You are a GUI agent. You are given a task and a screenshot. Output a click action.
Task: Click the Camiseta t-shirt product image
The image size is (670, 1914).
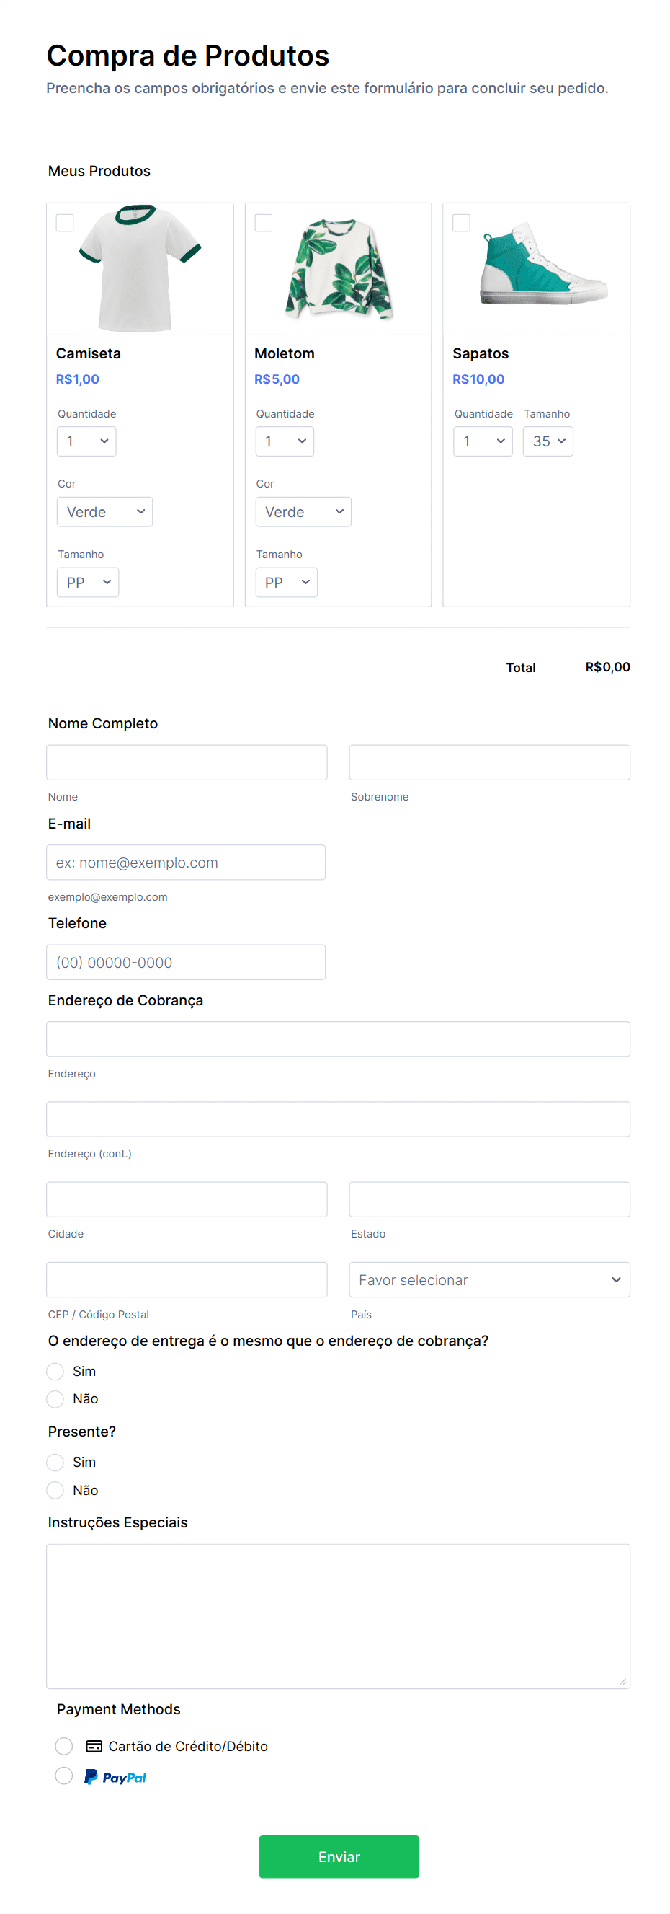140,268
